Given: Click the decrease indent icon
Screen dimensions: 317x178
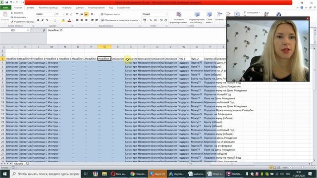Looking at the screenshot, I should pos(92,20).
